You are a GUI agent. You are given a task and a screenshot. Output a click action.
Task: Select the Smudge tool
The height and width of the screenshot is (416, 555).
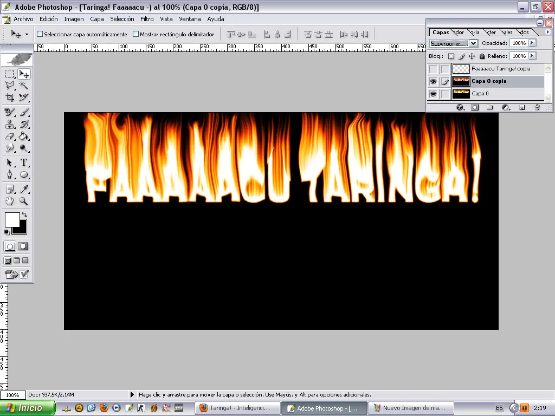[x=10, y=148]
